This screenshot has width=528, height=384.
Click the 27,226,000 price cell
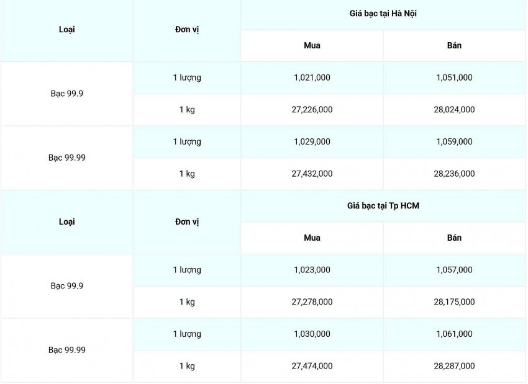(x=312, y=110)
